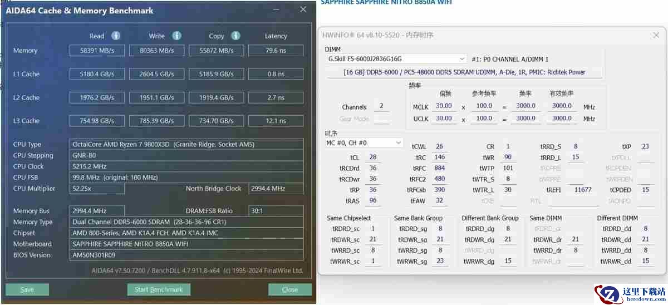Screen dimensions: 668x305
Task: Open the MC #0, CH #0 dropdown
Action: (364, 142)
